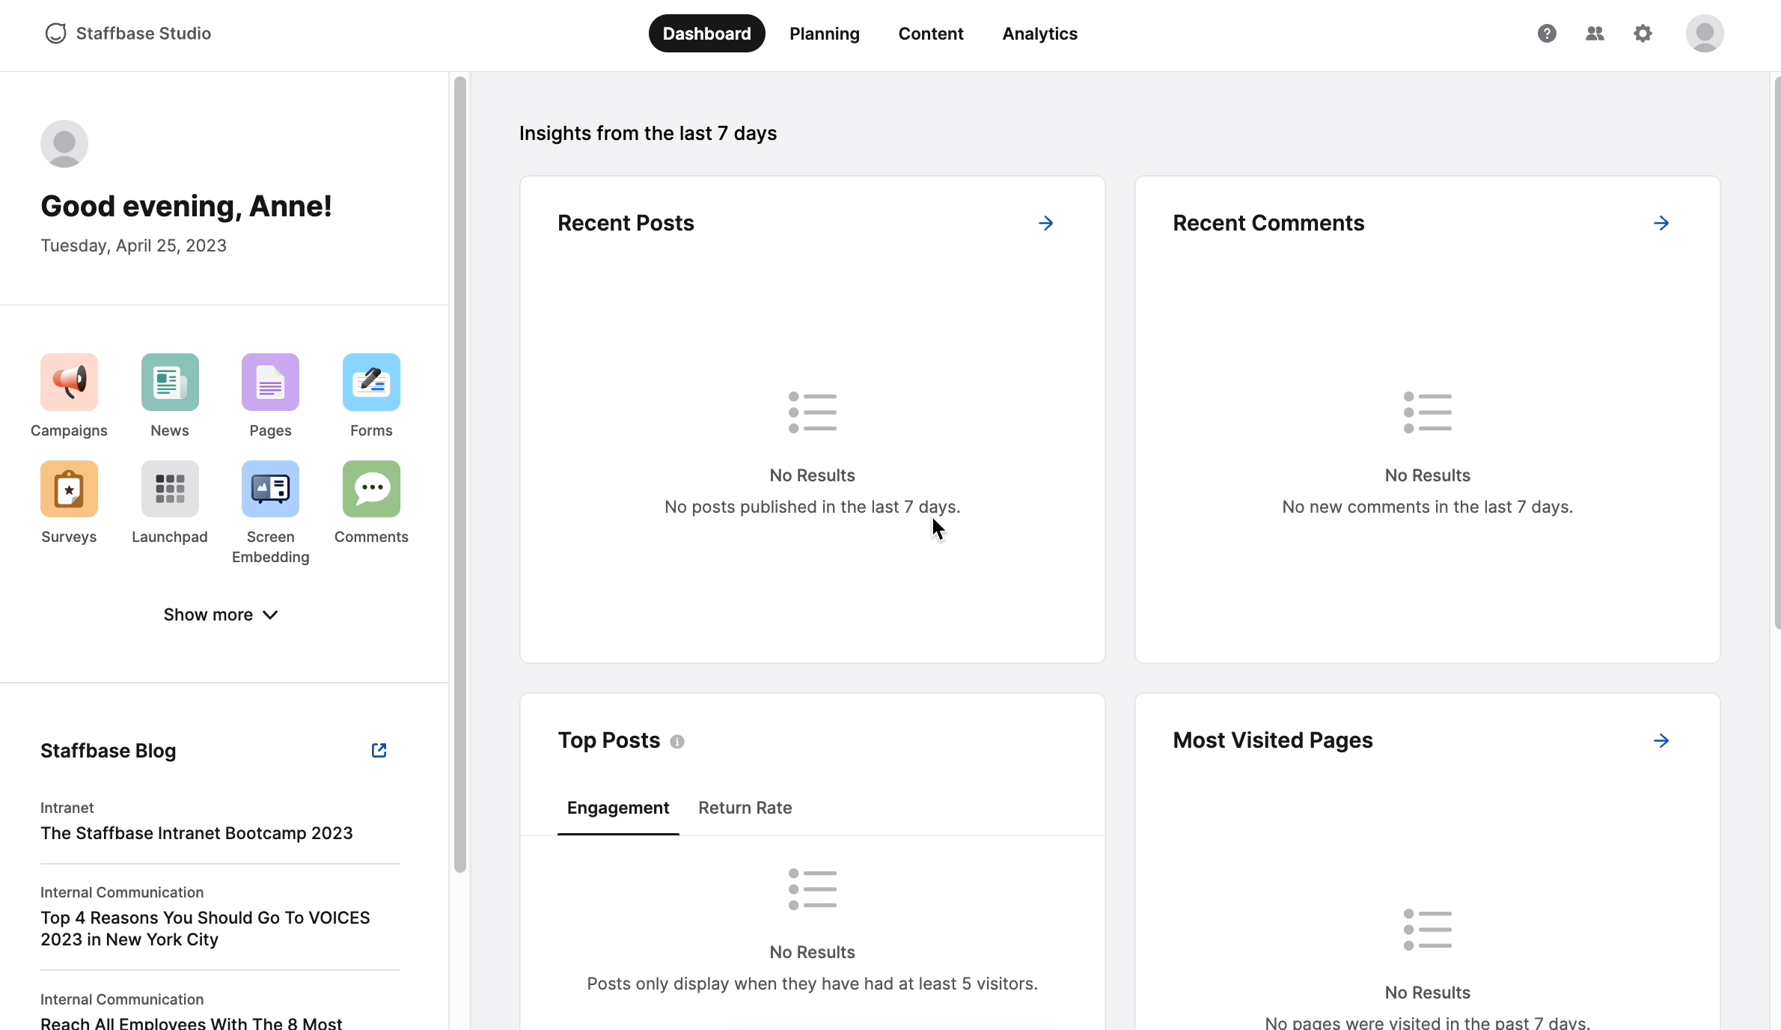Image resolution: width=1781 pixels, height=1030 pixels.
Task: Open the Pages app icon
Action: click(x=270, y=383)
